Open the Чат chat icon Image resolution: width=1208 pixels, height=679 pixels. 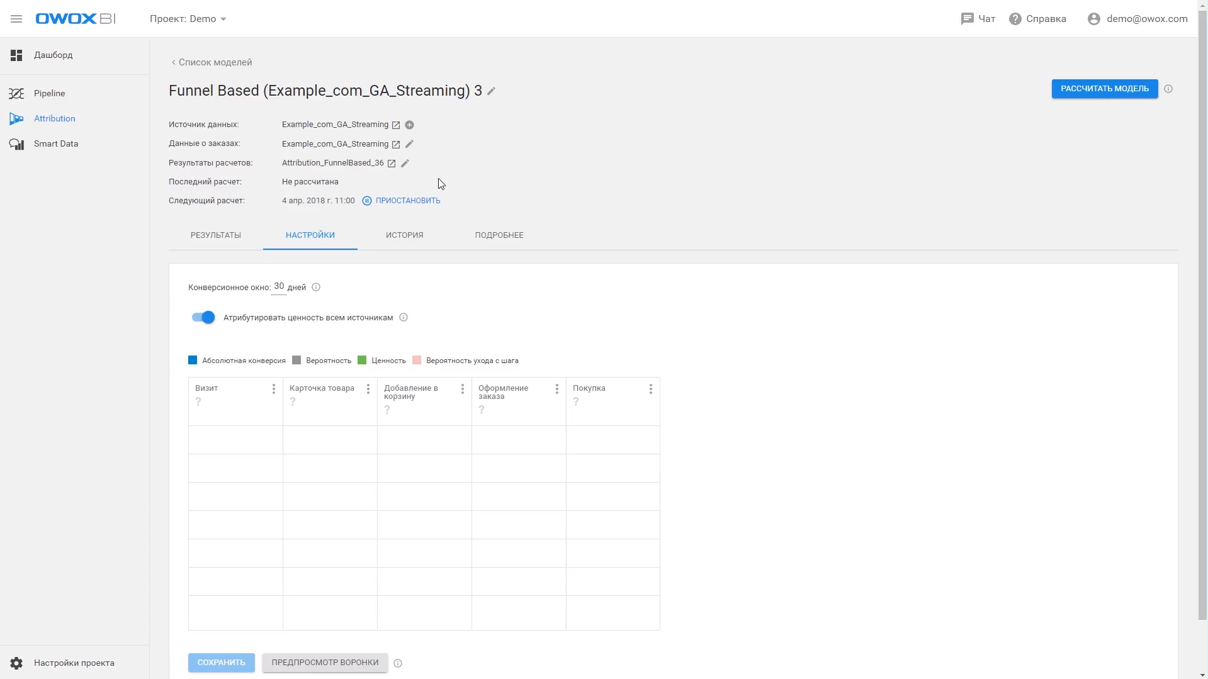coord(967,19)
